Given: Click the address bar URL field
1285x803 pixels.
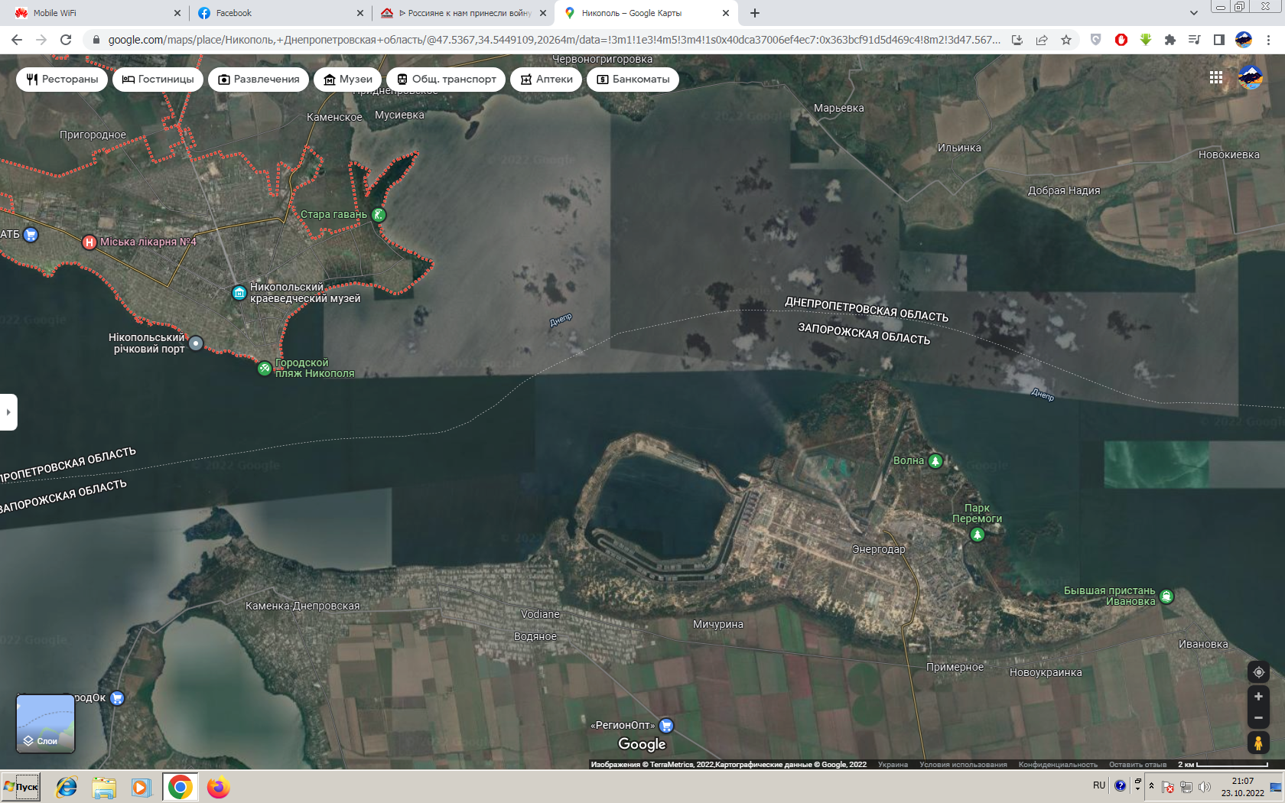Looking at the screenshot, I should tap(551, 40).
